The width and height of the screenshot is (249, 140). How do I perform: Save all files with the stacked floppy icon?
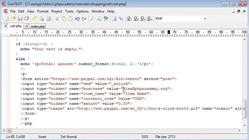click(x=27, y=19)
